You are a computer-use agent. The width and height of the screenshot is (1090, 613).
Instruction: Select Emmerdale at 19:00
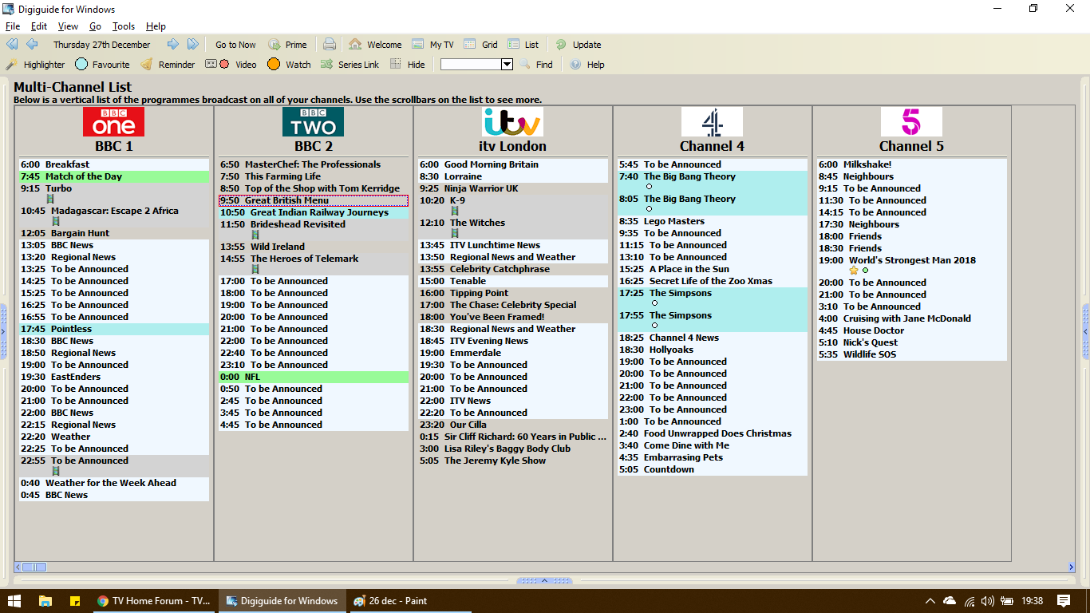click(513, 353)
